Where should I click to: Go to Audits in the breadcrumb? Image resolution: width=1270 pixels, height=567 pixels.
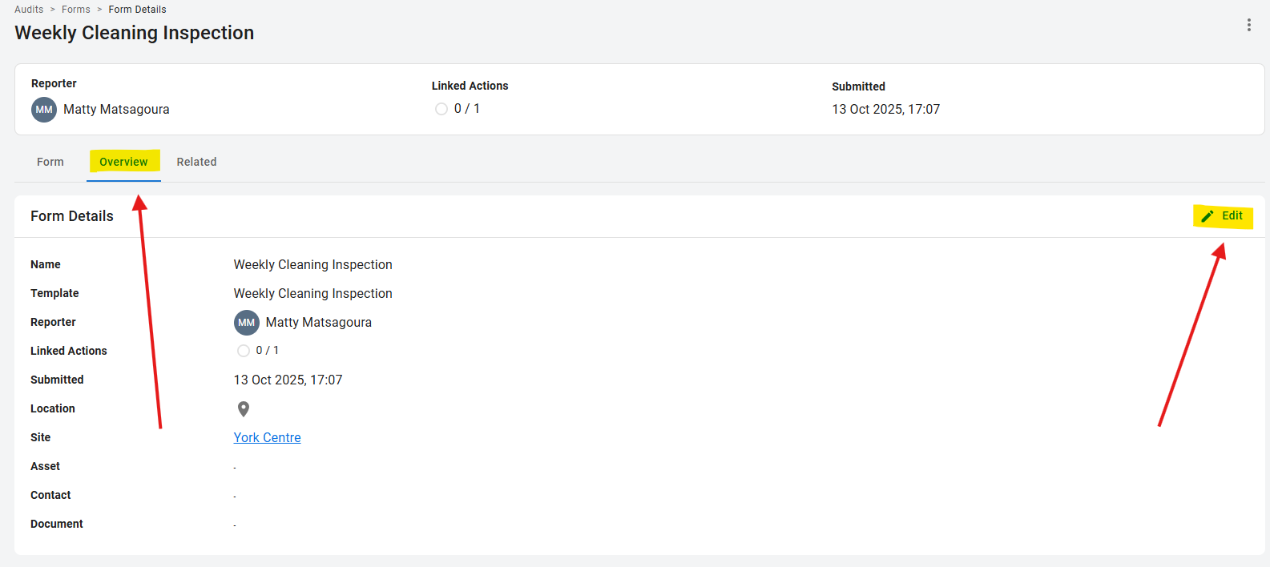[x=29, y=10]
